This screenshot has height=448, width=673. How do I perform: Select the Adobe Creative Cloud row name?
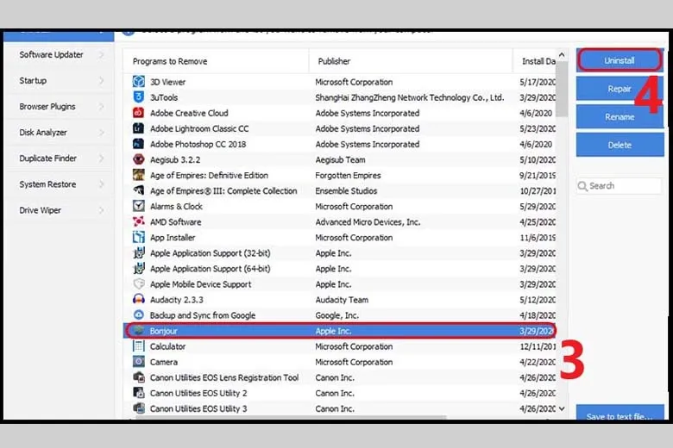click(x=189, y=113)
